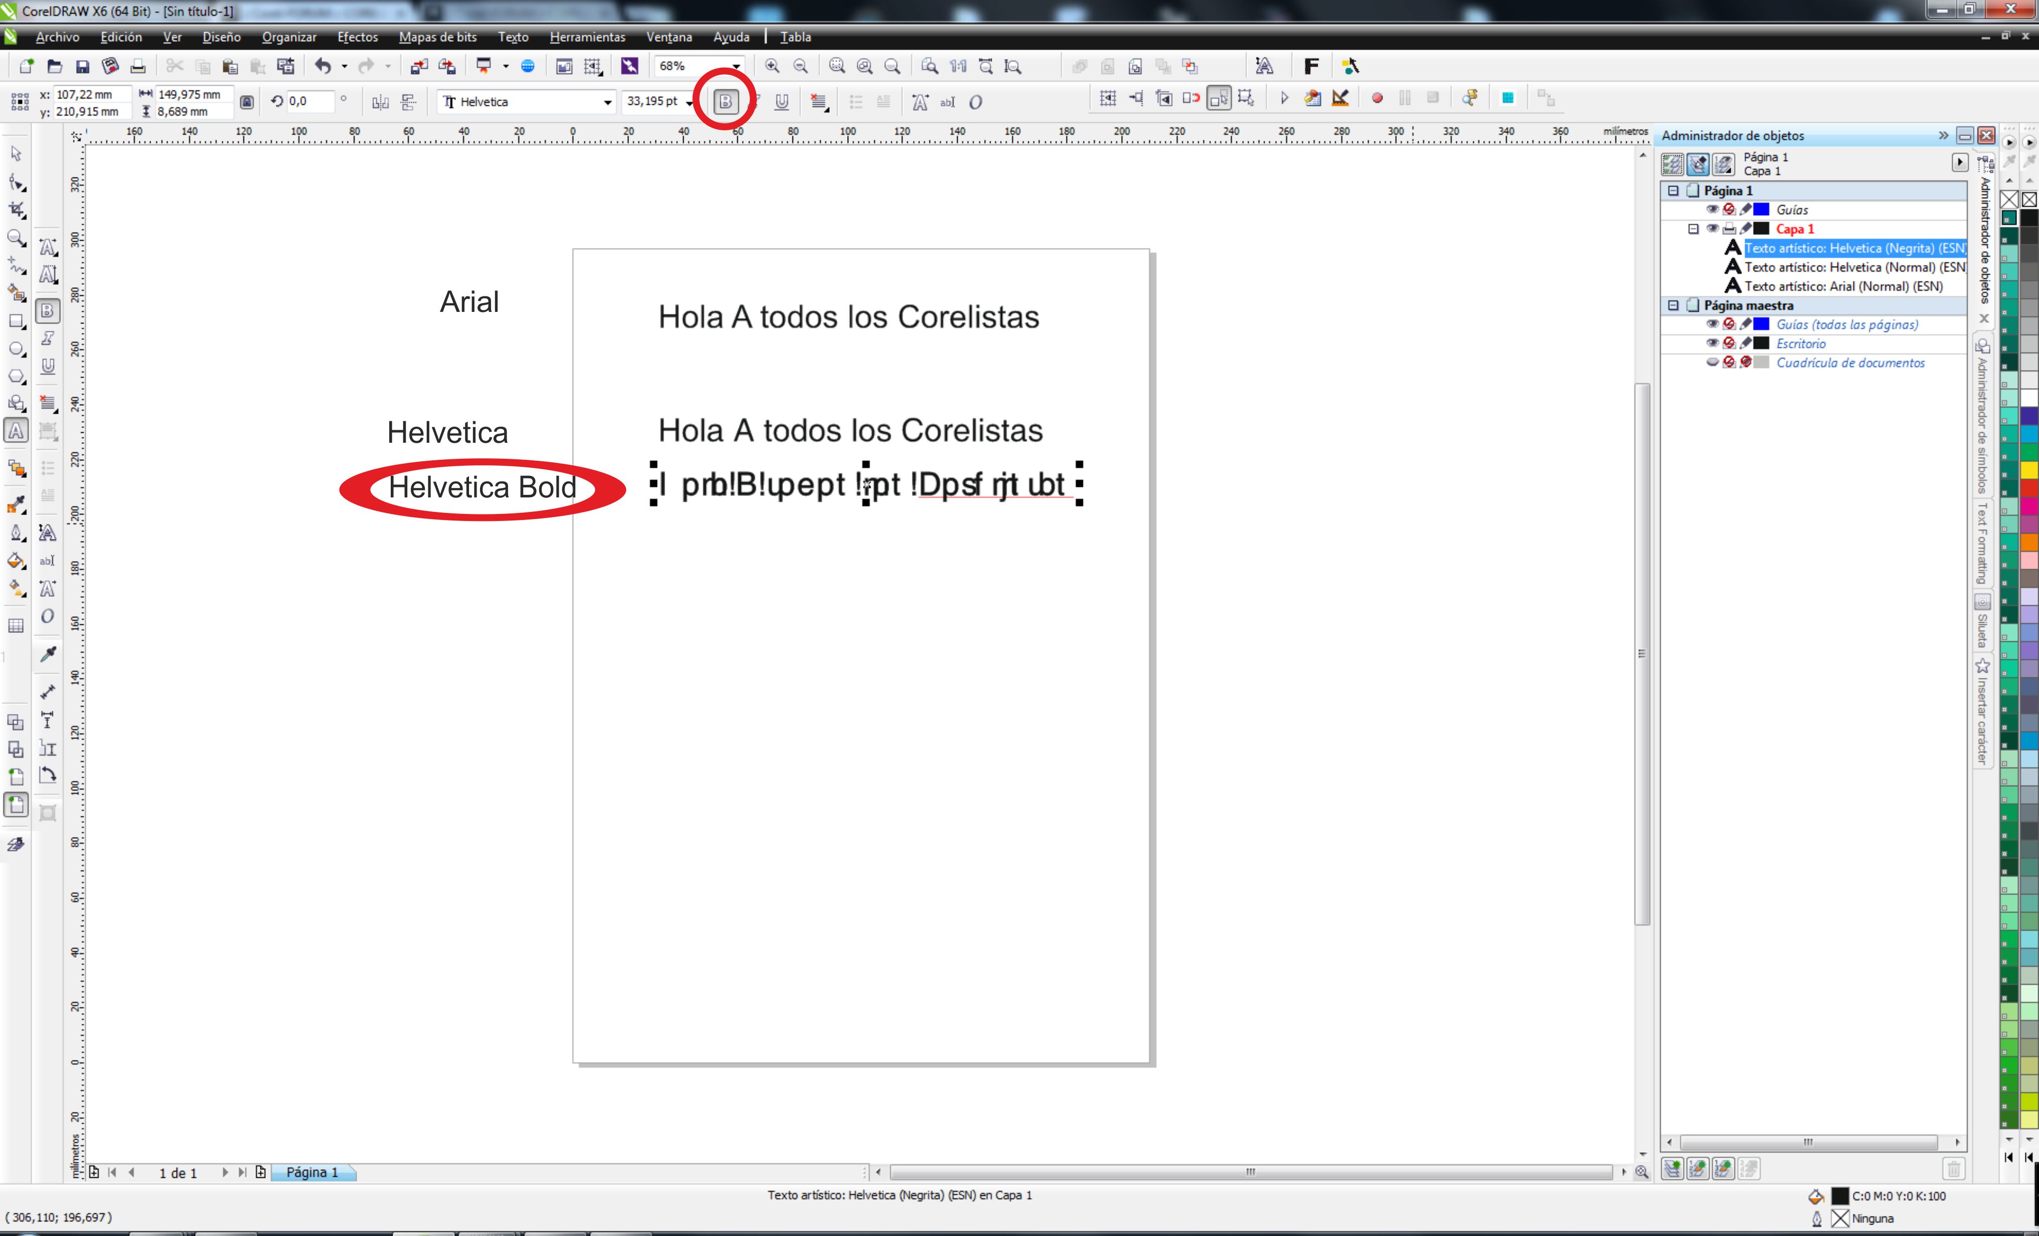The image size is (2039, 1236).
Task: Open the zoom level dropdown 68%
Action: (736, 66)
